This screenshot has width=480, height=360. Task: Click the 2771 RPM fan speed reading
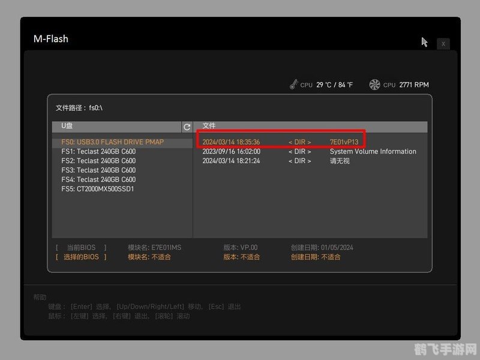coord(414,85)
